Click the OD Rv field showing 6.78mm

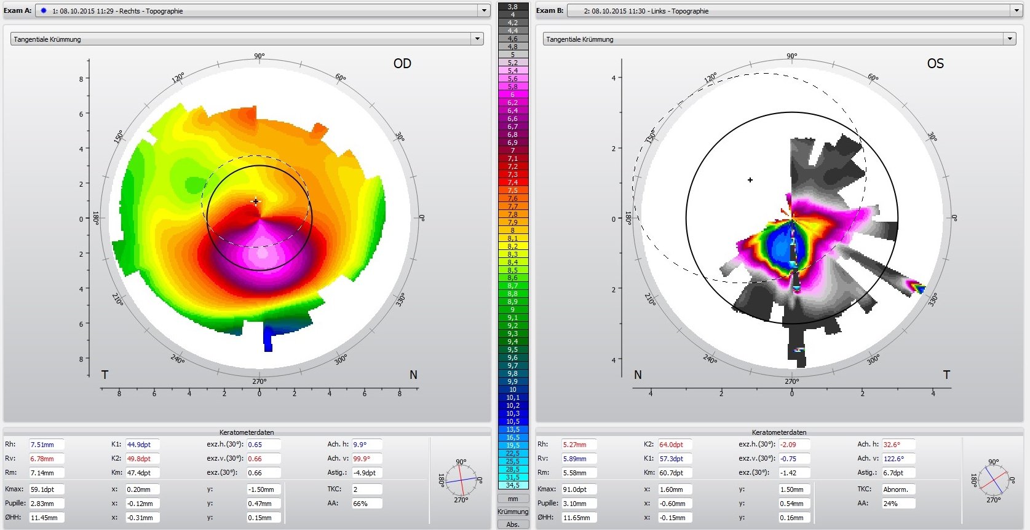[46, 458]
